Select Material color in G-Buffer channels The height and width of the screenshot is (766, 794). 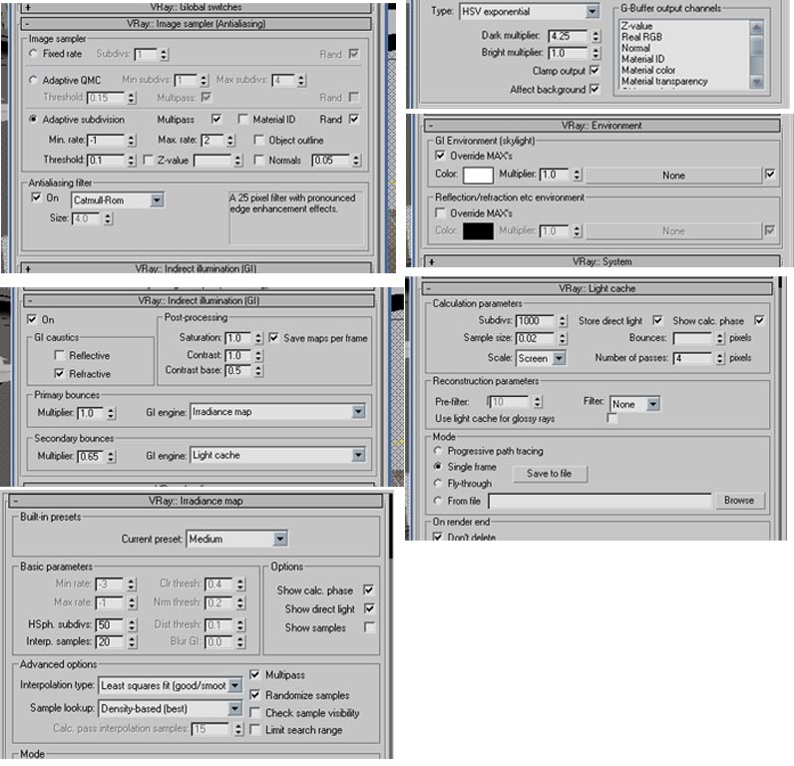click(648, 71)
